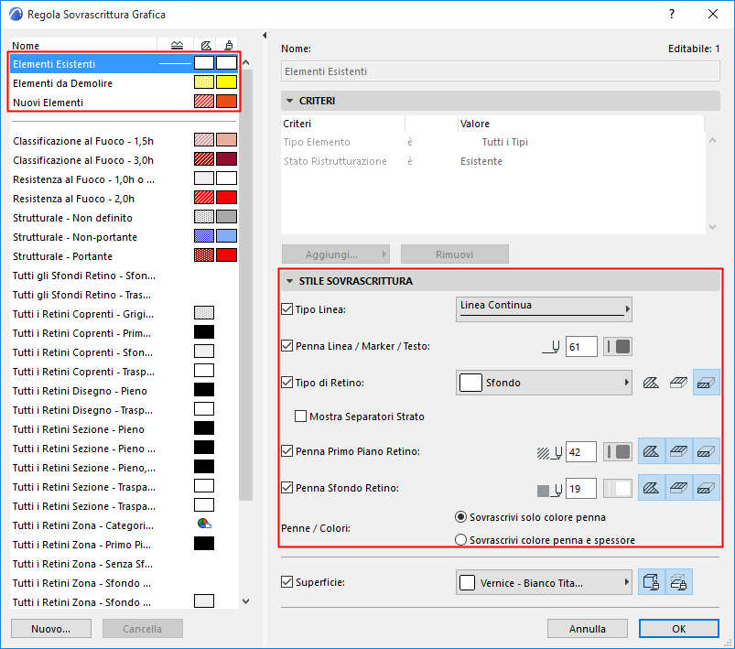Click the Annulla button
This screenshot has width=735, height=649.
click(588, 628)
